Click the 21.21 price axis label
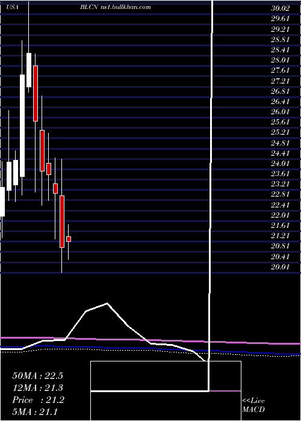 [x=281, y=236]
